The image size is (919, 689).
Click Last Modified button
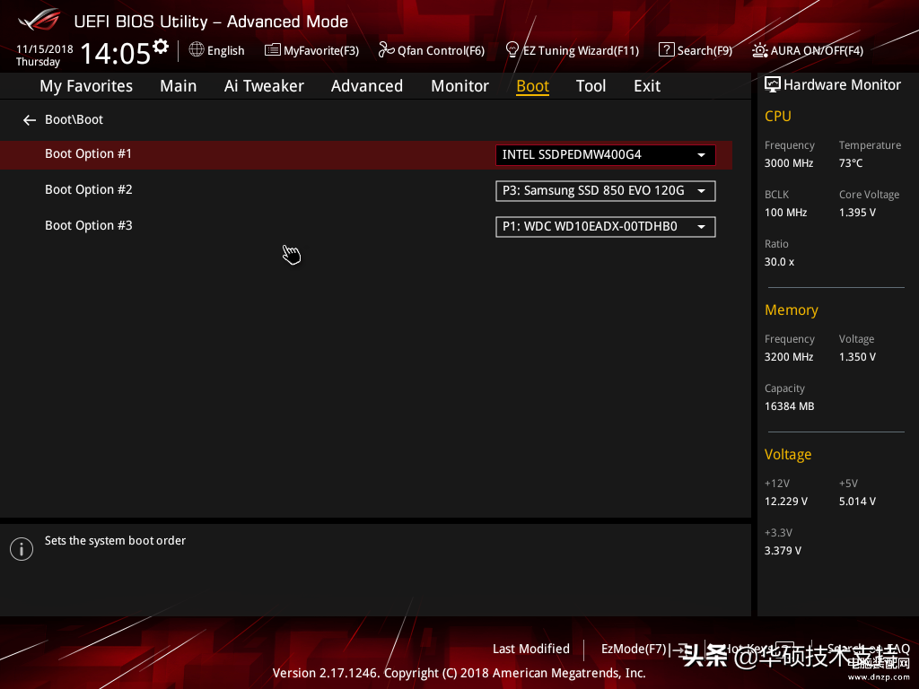531,649
